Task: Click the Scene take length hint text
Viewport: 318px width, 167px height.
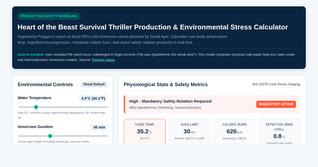Action: click(54, 142)
